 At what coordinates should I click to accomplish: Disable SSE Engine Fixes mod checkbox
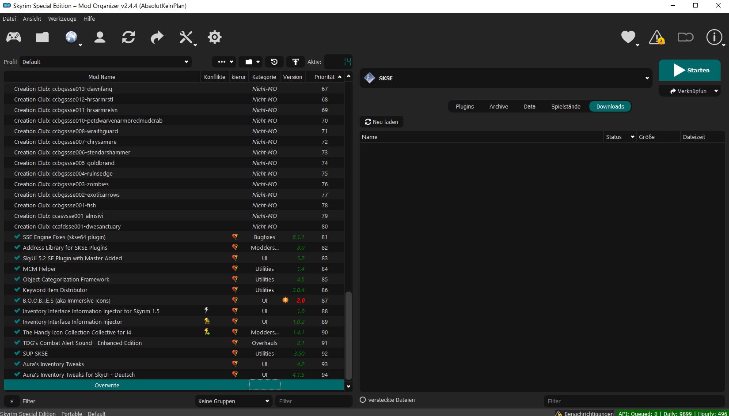tap(17, 237)
